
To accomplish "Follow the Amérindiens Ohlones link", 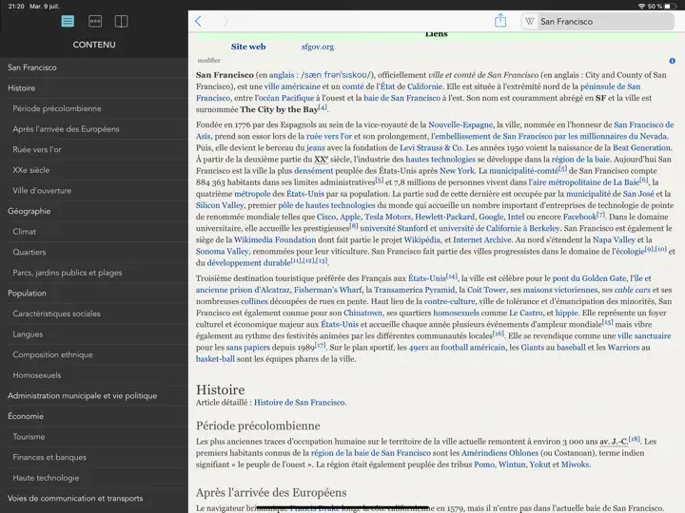I will [499, 453].
